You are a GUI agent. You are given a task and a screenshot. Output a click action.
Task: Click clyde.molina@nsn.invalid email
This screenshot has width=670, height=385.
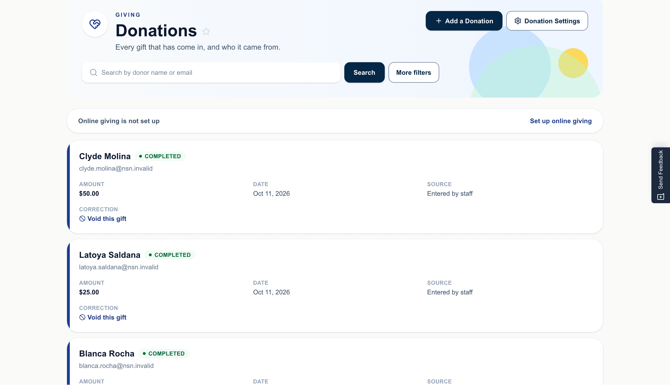(116, 168)
